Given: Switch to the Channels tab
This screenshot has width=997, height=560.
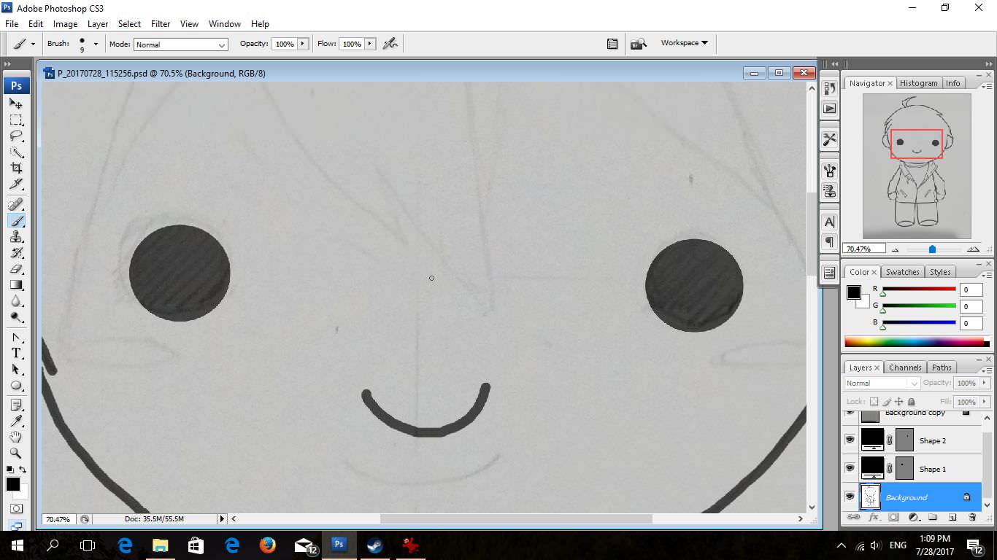Looking at the screenshot, I should (905, 367).
